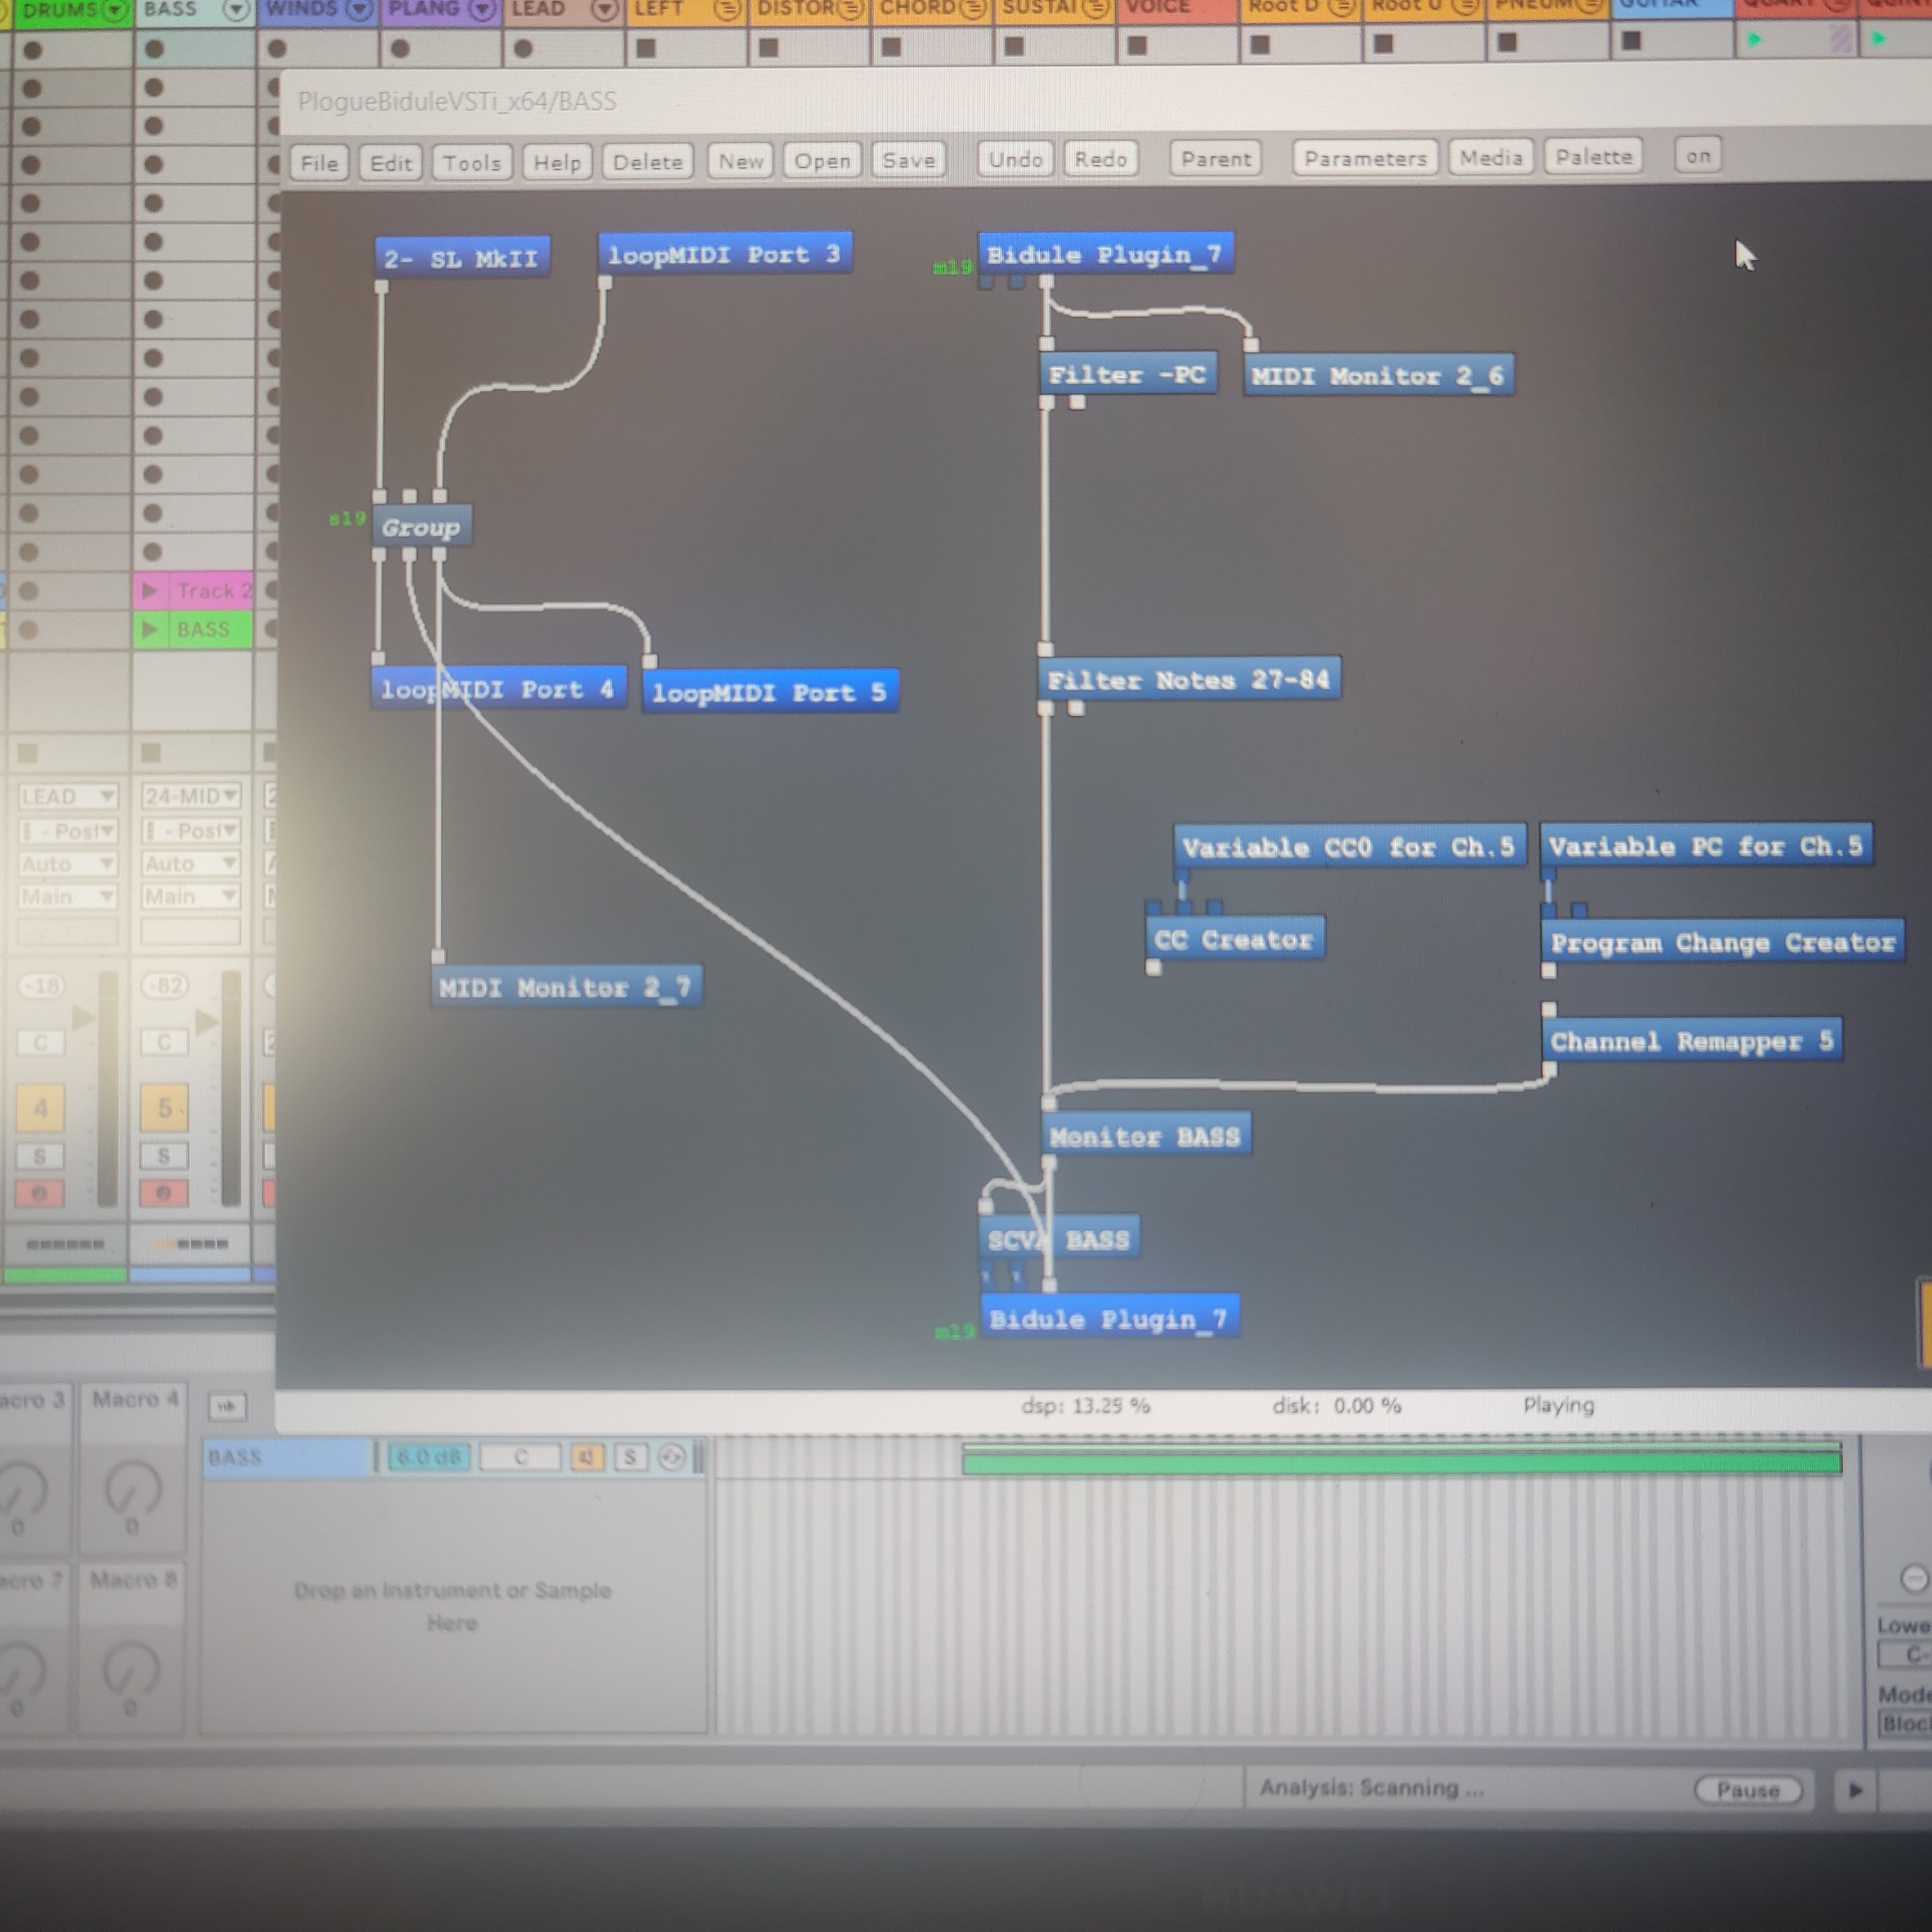Click the arm record button on track 5
The width and height of the screenshot is (1932, 1932).
click(x=164, y=1192)
